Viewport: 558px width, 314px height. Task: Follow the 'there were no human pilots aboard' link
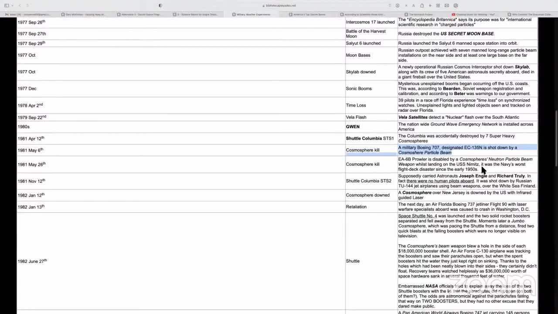(440, 181)
